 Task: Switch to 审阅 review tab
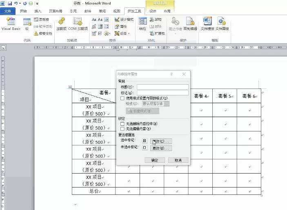[x=102, y=11]
